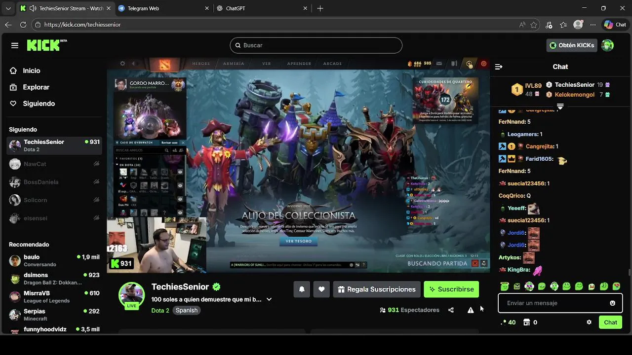Click Farid1605 username in chat
This screenshot has height=355, width=632.
coord(540,159)
